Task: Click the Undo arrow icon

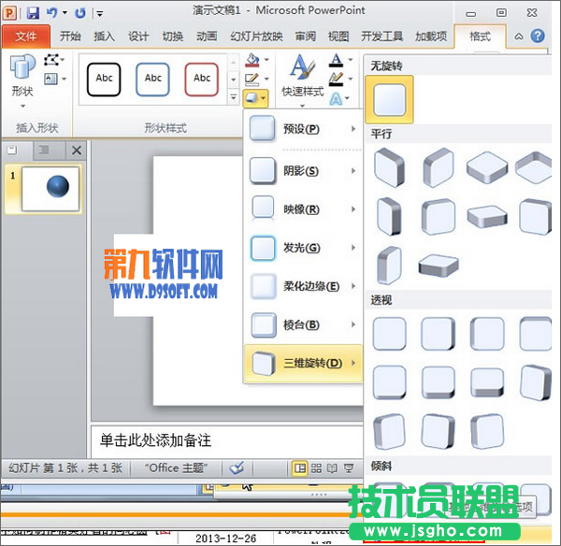Action: 51,13
